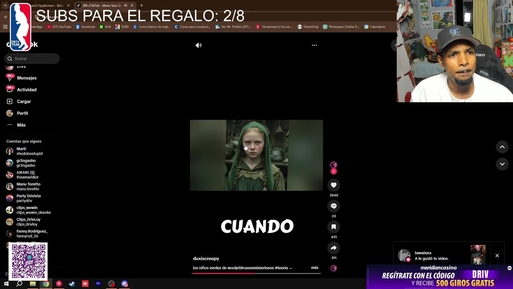The height and width of the screenshot is (289, 513).
Task: Open Kick bookmark
Action: point(105,27)
